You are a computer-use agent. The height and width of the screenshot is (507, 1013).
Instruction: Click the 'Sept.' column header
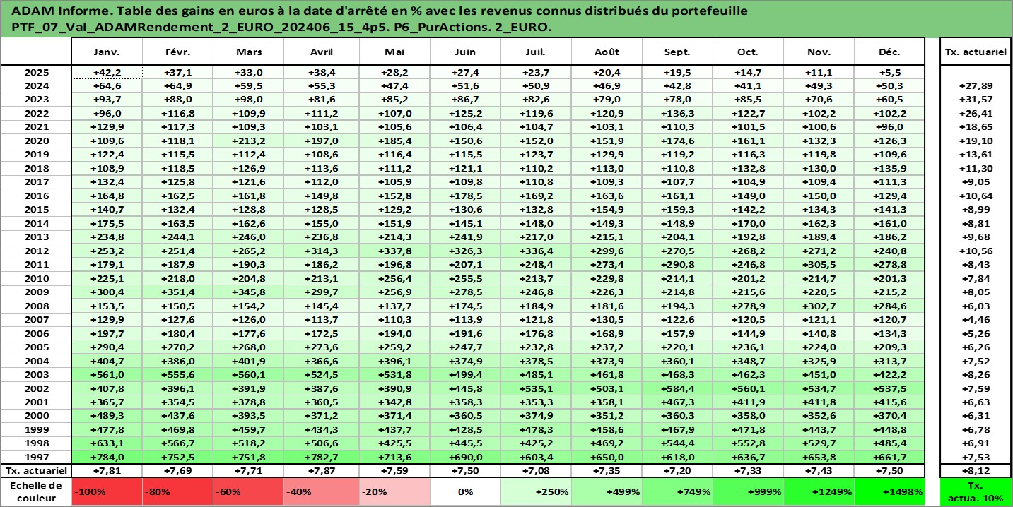(678, 52)
